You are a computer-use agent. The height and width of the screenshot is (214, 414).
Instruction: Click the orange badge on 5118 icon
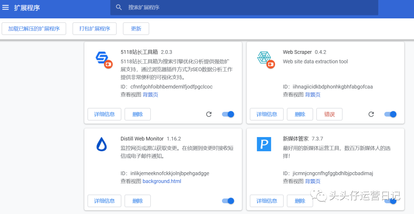click(108, 64)
